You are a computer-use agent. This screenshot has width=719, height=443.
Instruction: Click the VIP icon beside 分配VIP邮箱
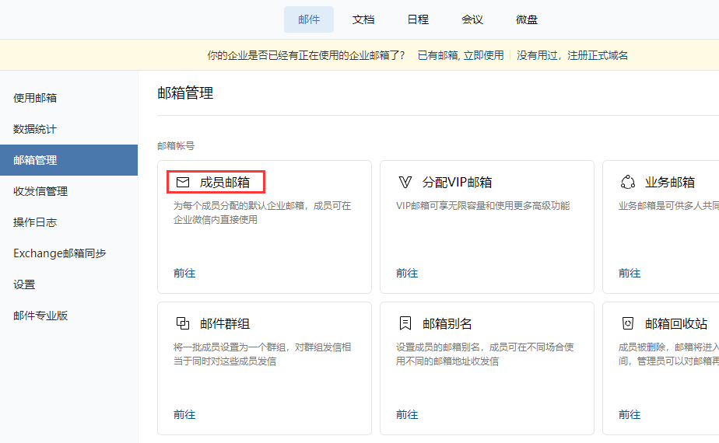tap(405, 183)
